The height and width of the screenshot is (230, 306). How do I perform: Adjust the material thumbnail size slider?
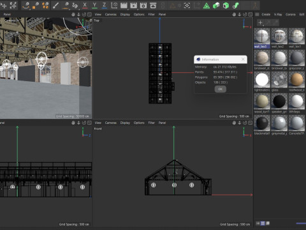pyautogui.click(x=301, y=223)
